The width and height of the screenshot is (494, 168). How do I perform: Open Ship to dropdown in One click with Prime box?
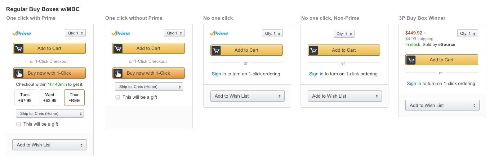tap(50, 114)
